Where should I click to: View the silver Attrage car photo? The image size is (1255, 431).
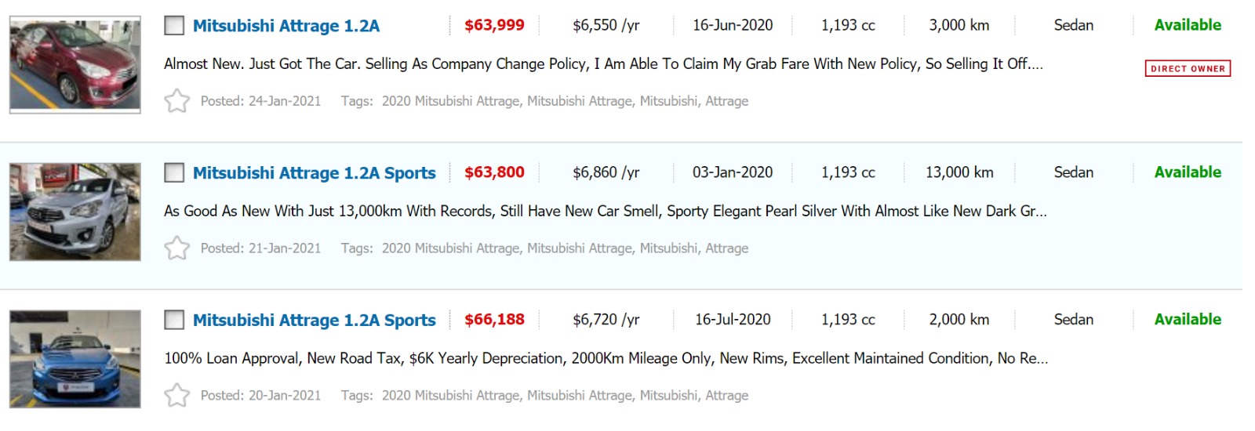coord(75,212)
